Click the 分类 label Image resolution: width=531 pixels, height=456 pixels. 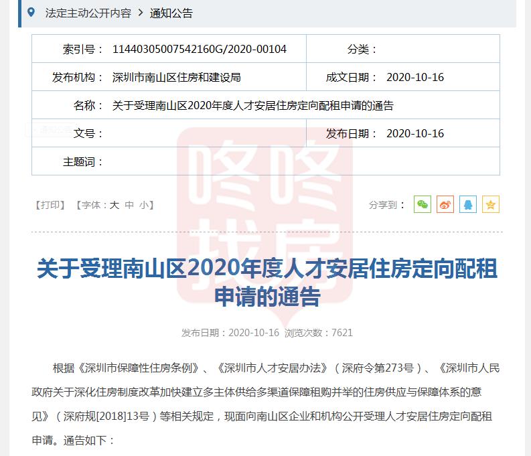(362, 49)
